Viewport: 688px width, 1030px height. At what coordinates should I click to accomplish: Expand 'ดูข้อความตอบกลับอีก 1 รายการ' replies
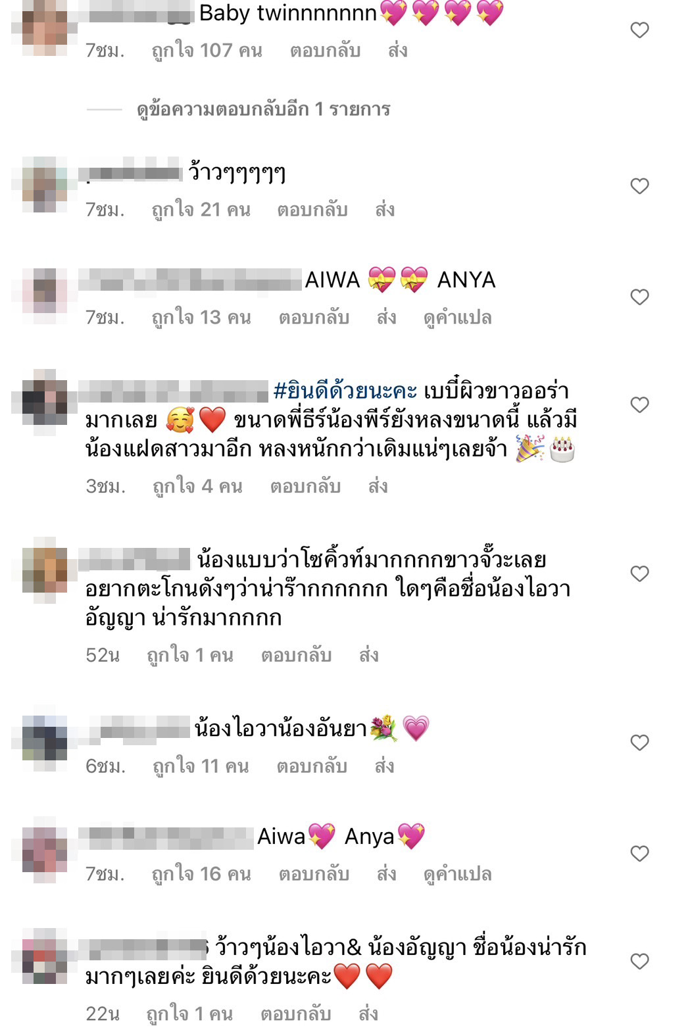point(263,109)
